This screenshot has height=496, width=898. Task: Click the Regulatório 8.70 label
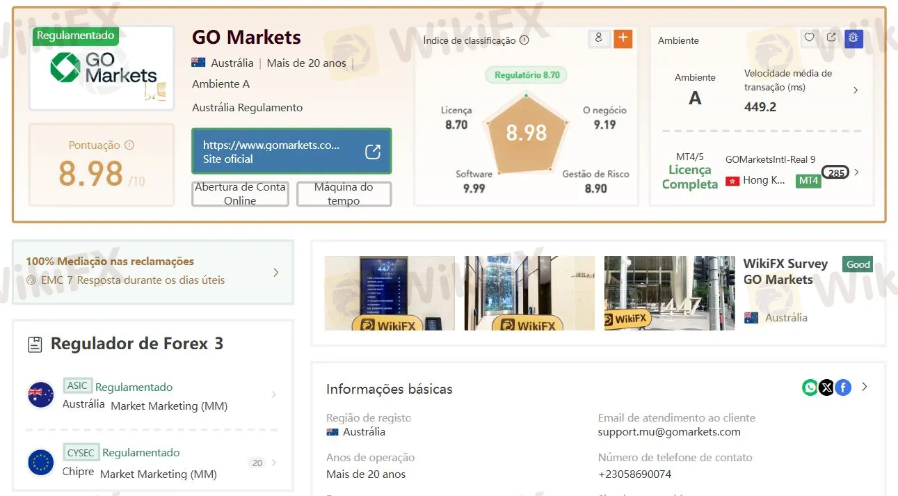coord(527,75)
